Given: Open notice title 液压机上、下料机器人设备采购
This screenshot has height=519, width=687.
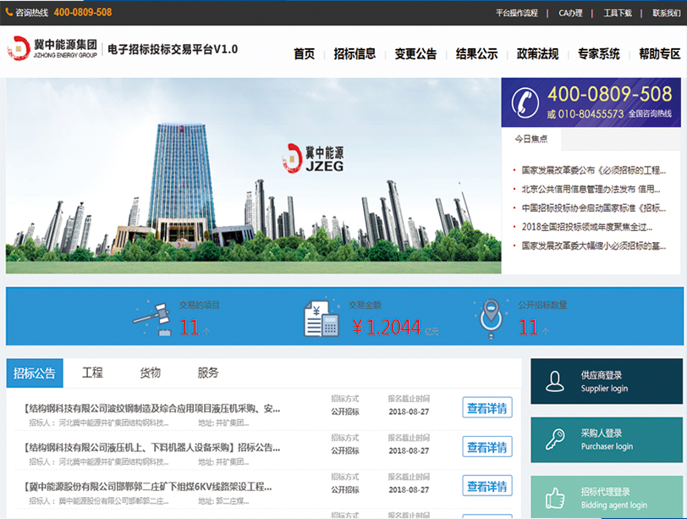Looking at the screenshot, I should click(x=151, y=448).
